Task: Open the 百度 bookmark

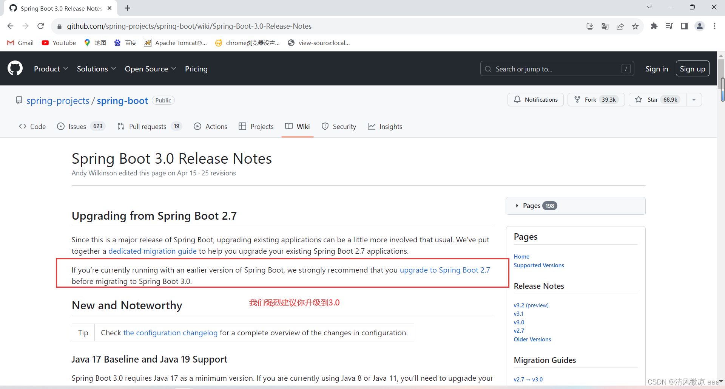Action: pyautogui.click(x=125, y=43)
